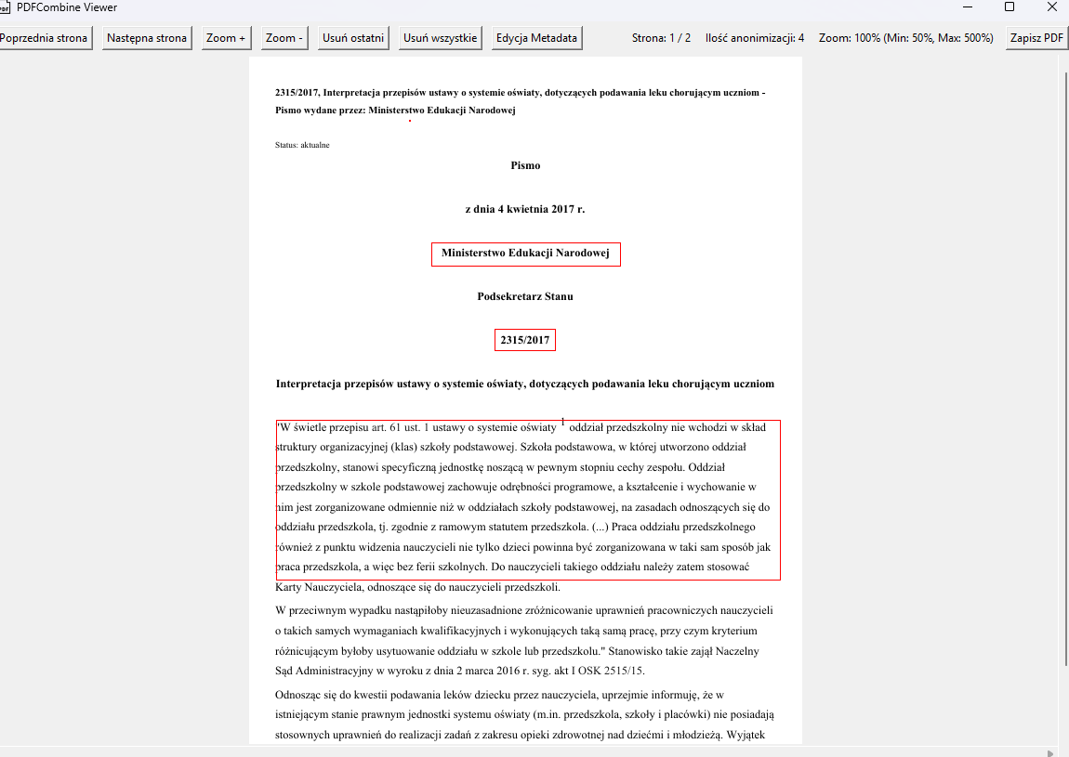Clear all anonymizations with Usuń wszystkie
Viewport: 1069px width, 757px height.
click(x=440, y=38)
